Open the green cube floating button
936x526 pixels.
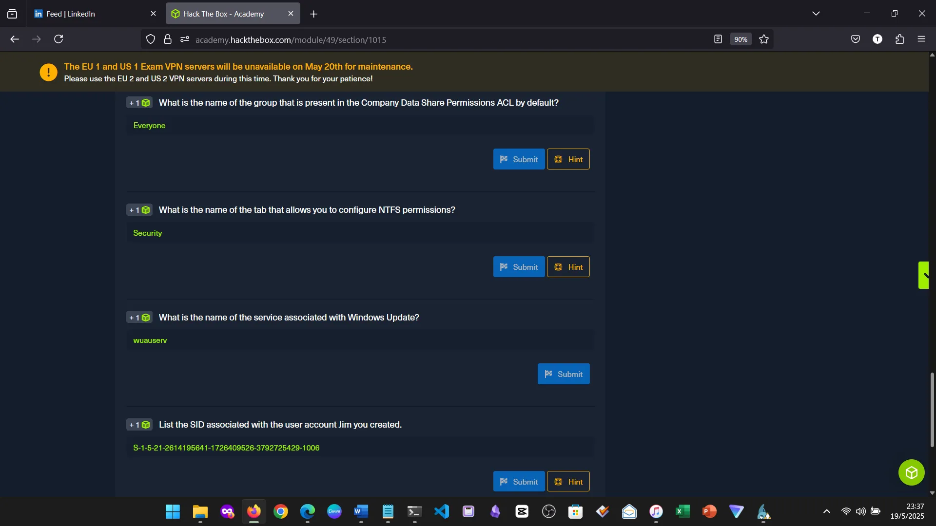point(911,472)
